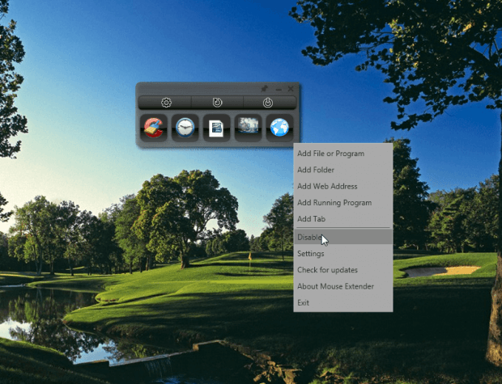
Task: Minimize the Mouse Extender panel
Action: point(279,89)
